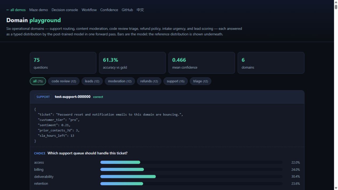This screenshot has width=338, height=190.
Task: Open the Confidence nav link
Action: (x=109, y=10)
